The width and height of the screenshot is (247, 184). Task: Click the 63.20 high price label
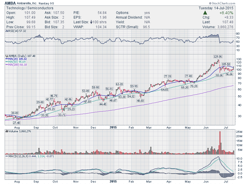tap(119, 84)
